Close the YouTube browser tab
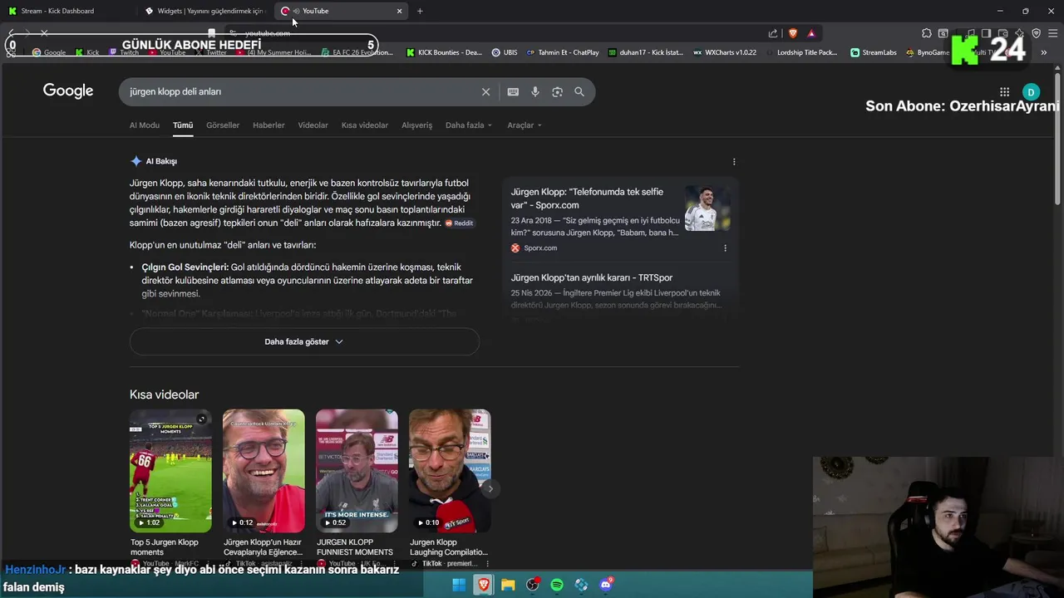 (x=399, y=11)
